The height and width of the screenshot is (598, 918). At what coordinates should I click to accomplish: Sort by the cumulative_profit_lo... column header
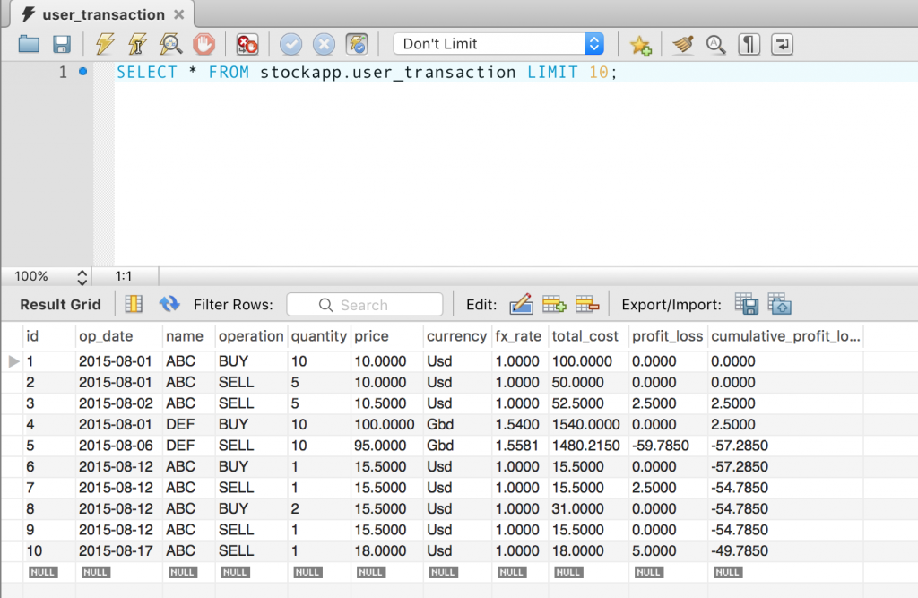click(785, 336)
